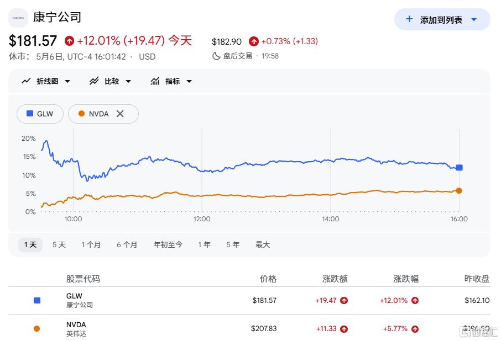501x341 pixels.
Task: Click the 涨跌额 column header
Action: click(x=335, y=279)
